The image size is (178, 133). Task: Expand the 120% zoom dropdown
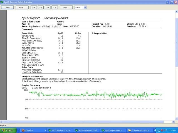(85, 7)
